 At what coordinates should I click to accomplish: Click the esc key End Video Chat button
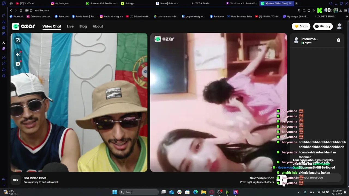click(x=16, y=180)
